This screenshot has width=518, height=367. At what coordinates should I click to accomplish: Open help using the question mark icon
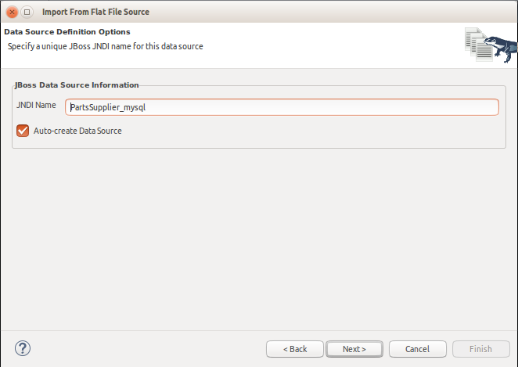(22, 347)
